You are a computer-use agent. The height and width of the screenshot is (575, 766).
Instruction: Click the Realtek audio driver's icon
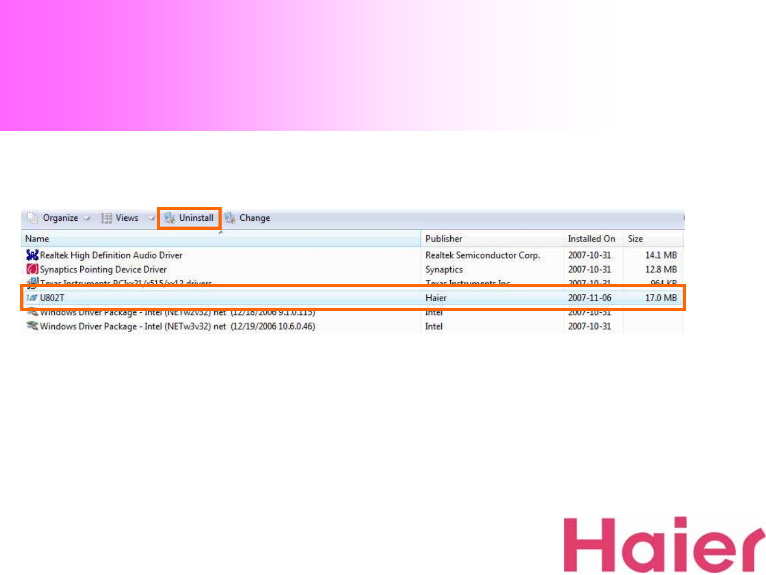point(32,255)
